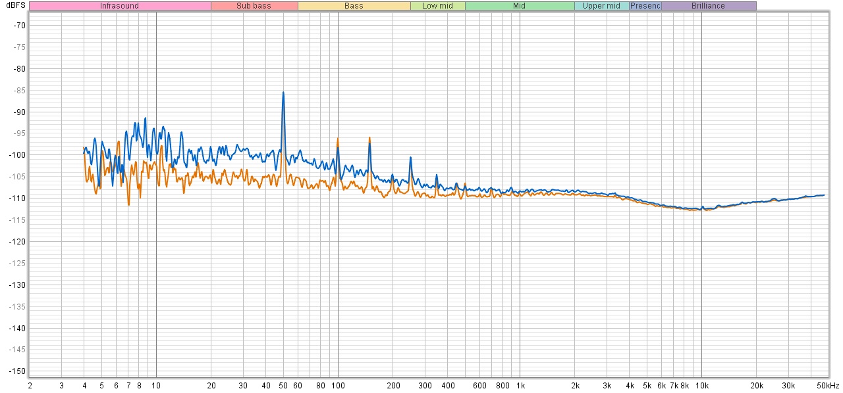Click the 20 frequency axis label
Screen dimensions: 843x393
[211, 385]
